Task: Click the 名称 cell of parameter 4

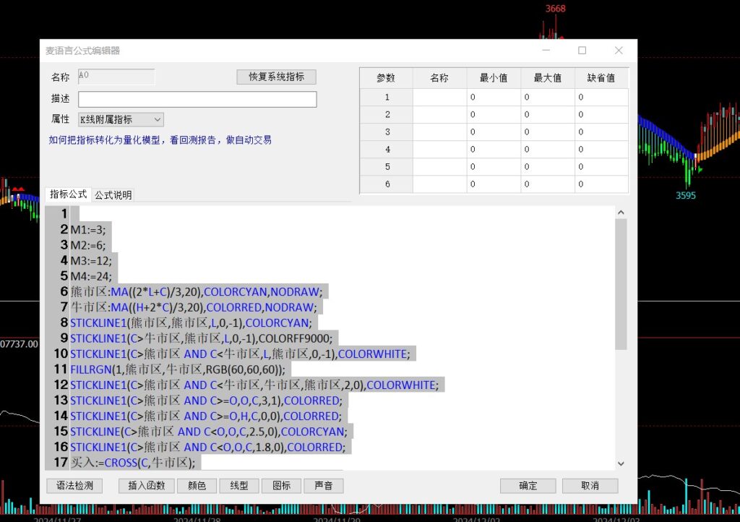Action: point(440,150)
